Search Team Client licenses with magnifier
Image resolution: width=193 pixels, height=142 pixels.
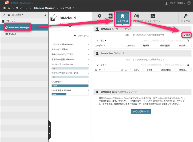(x=188, y=65)
